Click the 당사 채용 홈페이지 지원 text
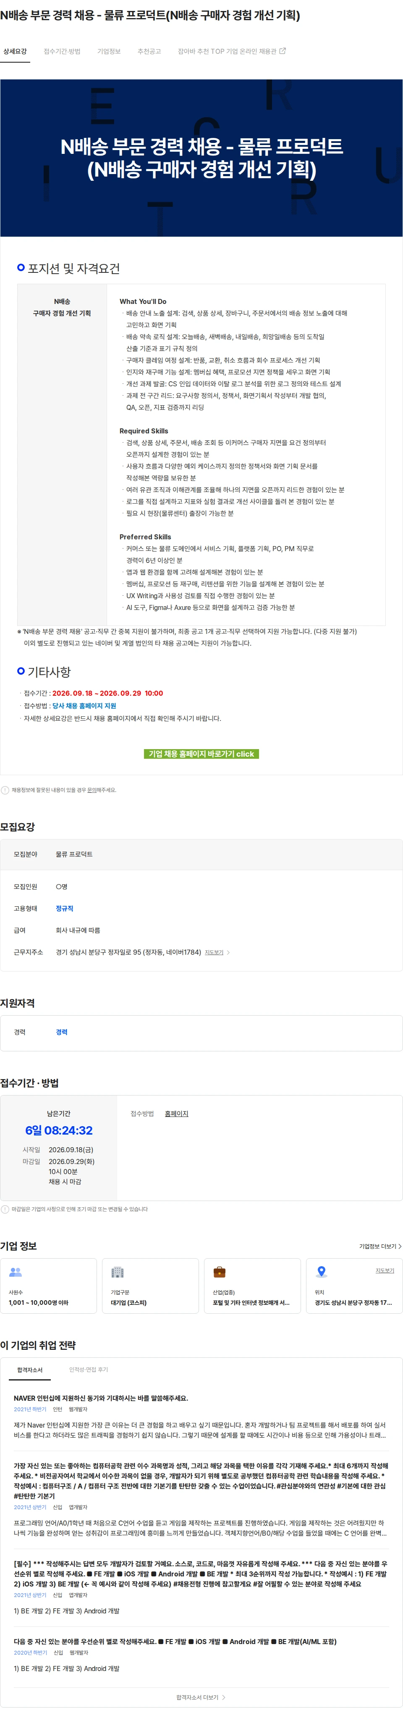The height and width of the screenshot is (1729, 403). tap(84, 705)
